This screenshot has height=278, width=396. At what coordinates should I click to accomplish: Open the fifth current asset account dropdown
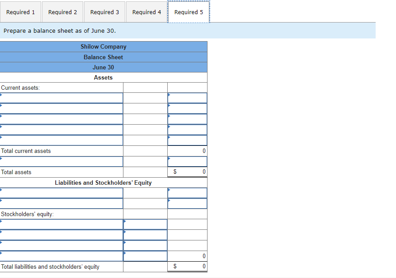point(62,140)
